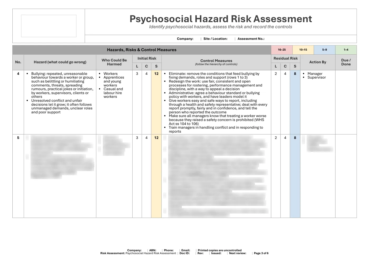This screenshot has width=369, height=261.
Task: Click row number 4 in the No. column
Action: 18,74
